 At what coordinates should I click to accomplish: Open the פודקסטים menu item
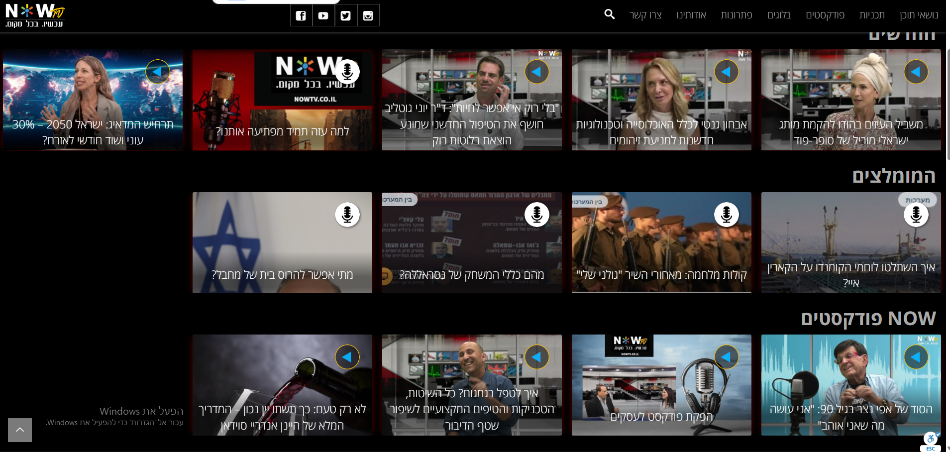tap(825, 15)
